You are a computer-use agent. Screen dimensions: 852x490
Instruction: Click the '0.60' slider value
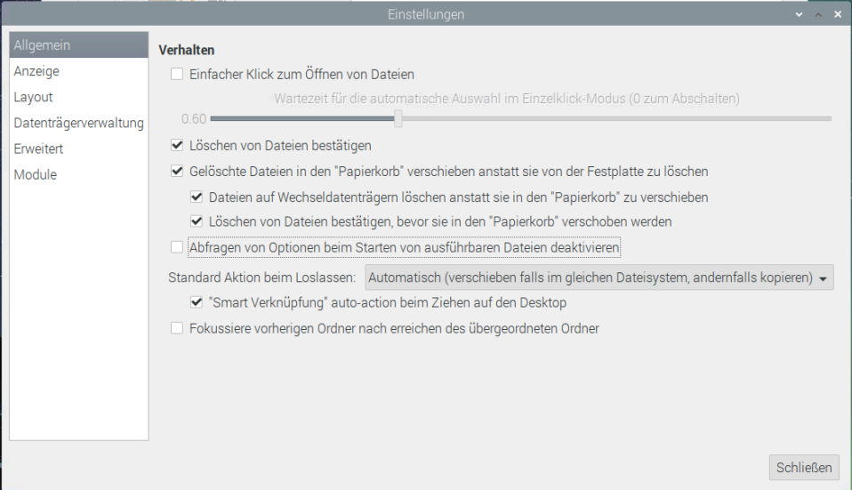pyautogui.click(x=194, y=119)
